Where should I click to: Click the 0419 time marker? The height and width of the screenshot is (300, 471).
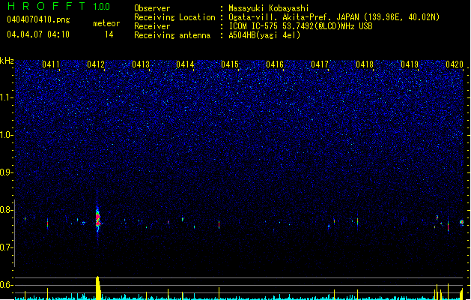coord(410,64)
